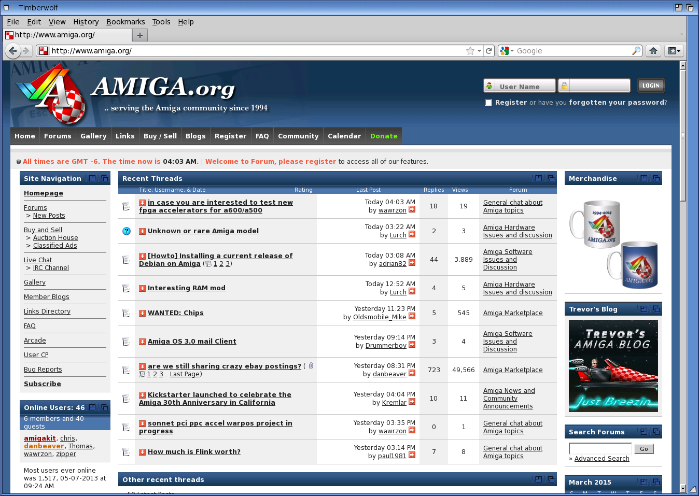
Task: Go to last post by Kremlar
Action: pos(412,402)
